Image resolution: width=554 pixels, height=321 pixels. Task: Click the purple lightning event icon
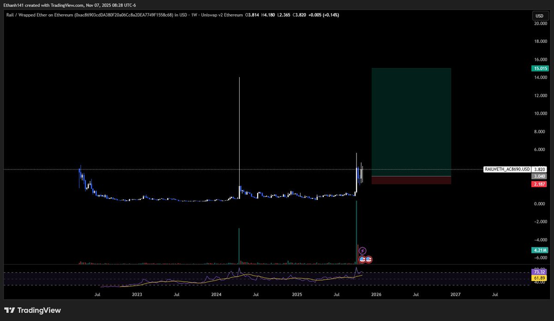[362, 251]
